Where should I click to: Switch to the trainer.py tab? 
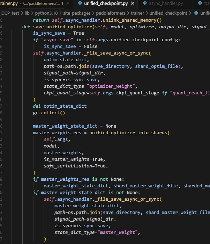pyautogui.click(x=10, y=4)
